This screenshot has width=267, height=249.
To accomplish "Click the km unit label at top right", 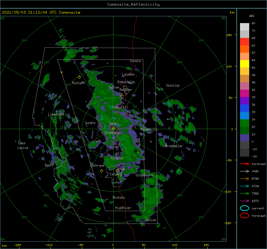I will (232, 12).
